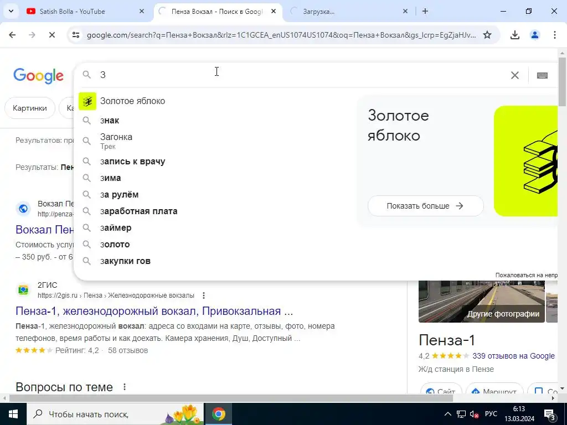Bookmark this page with star icon
Viewport: 567px width, 425px height.
click(x=487, y=35)
